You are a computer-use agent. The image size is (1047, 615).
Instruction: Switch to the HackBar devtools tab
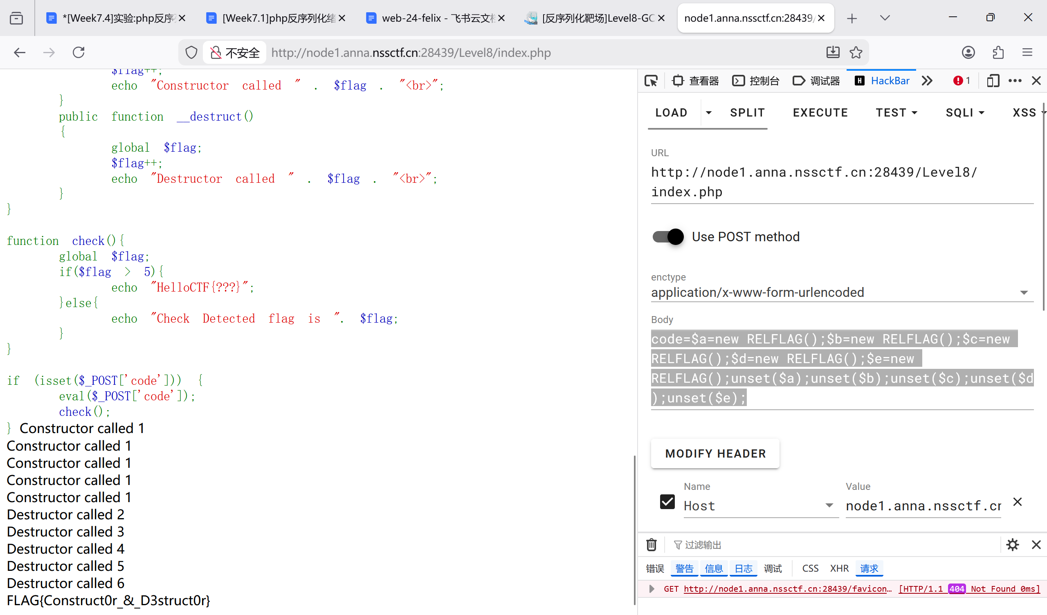tap(882, 81)
